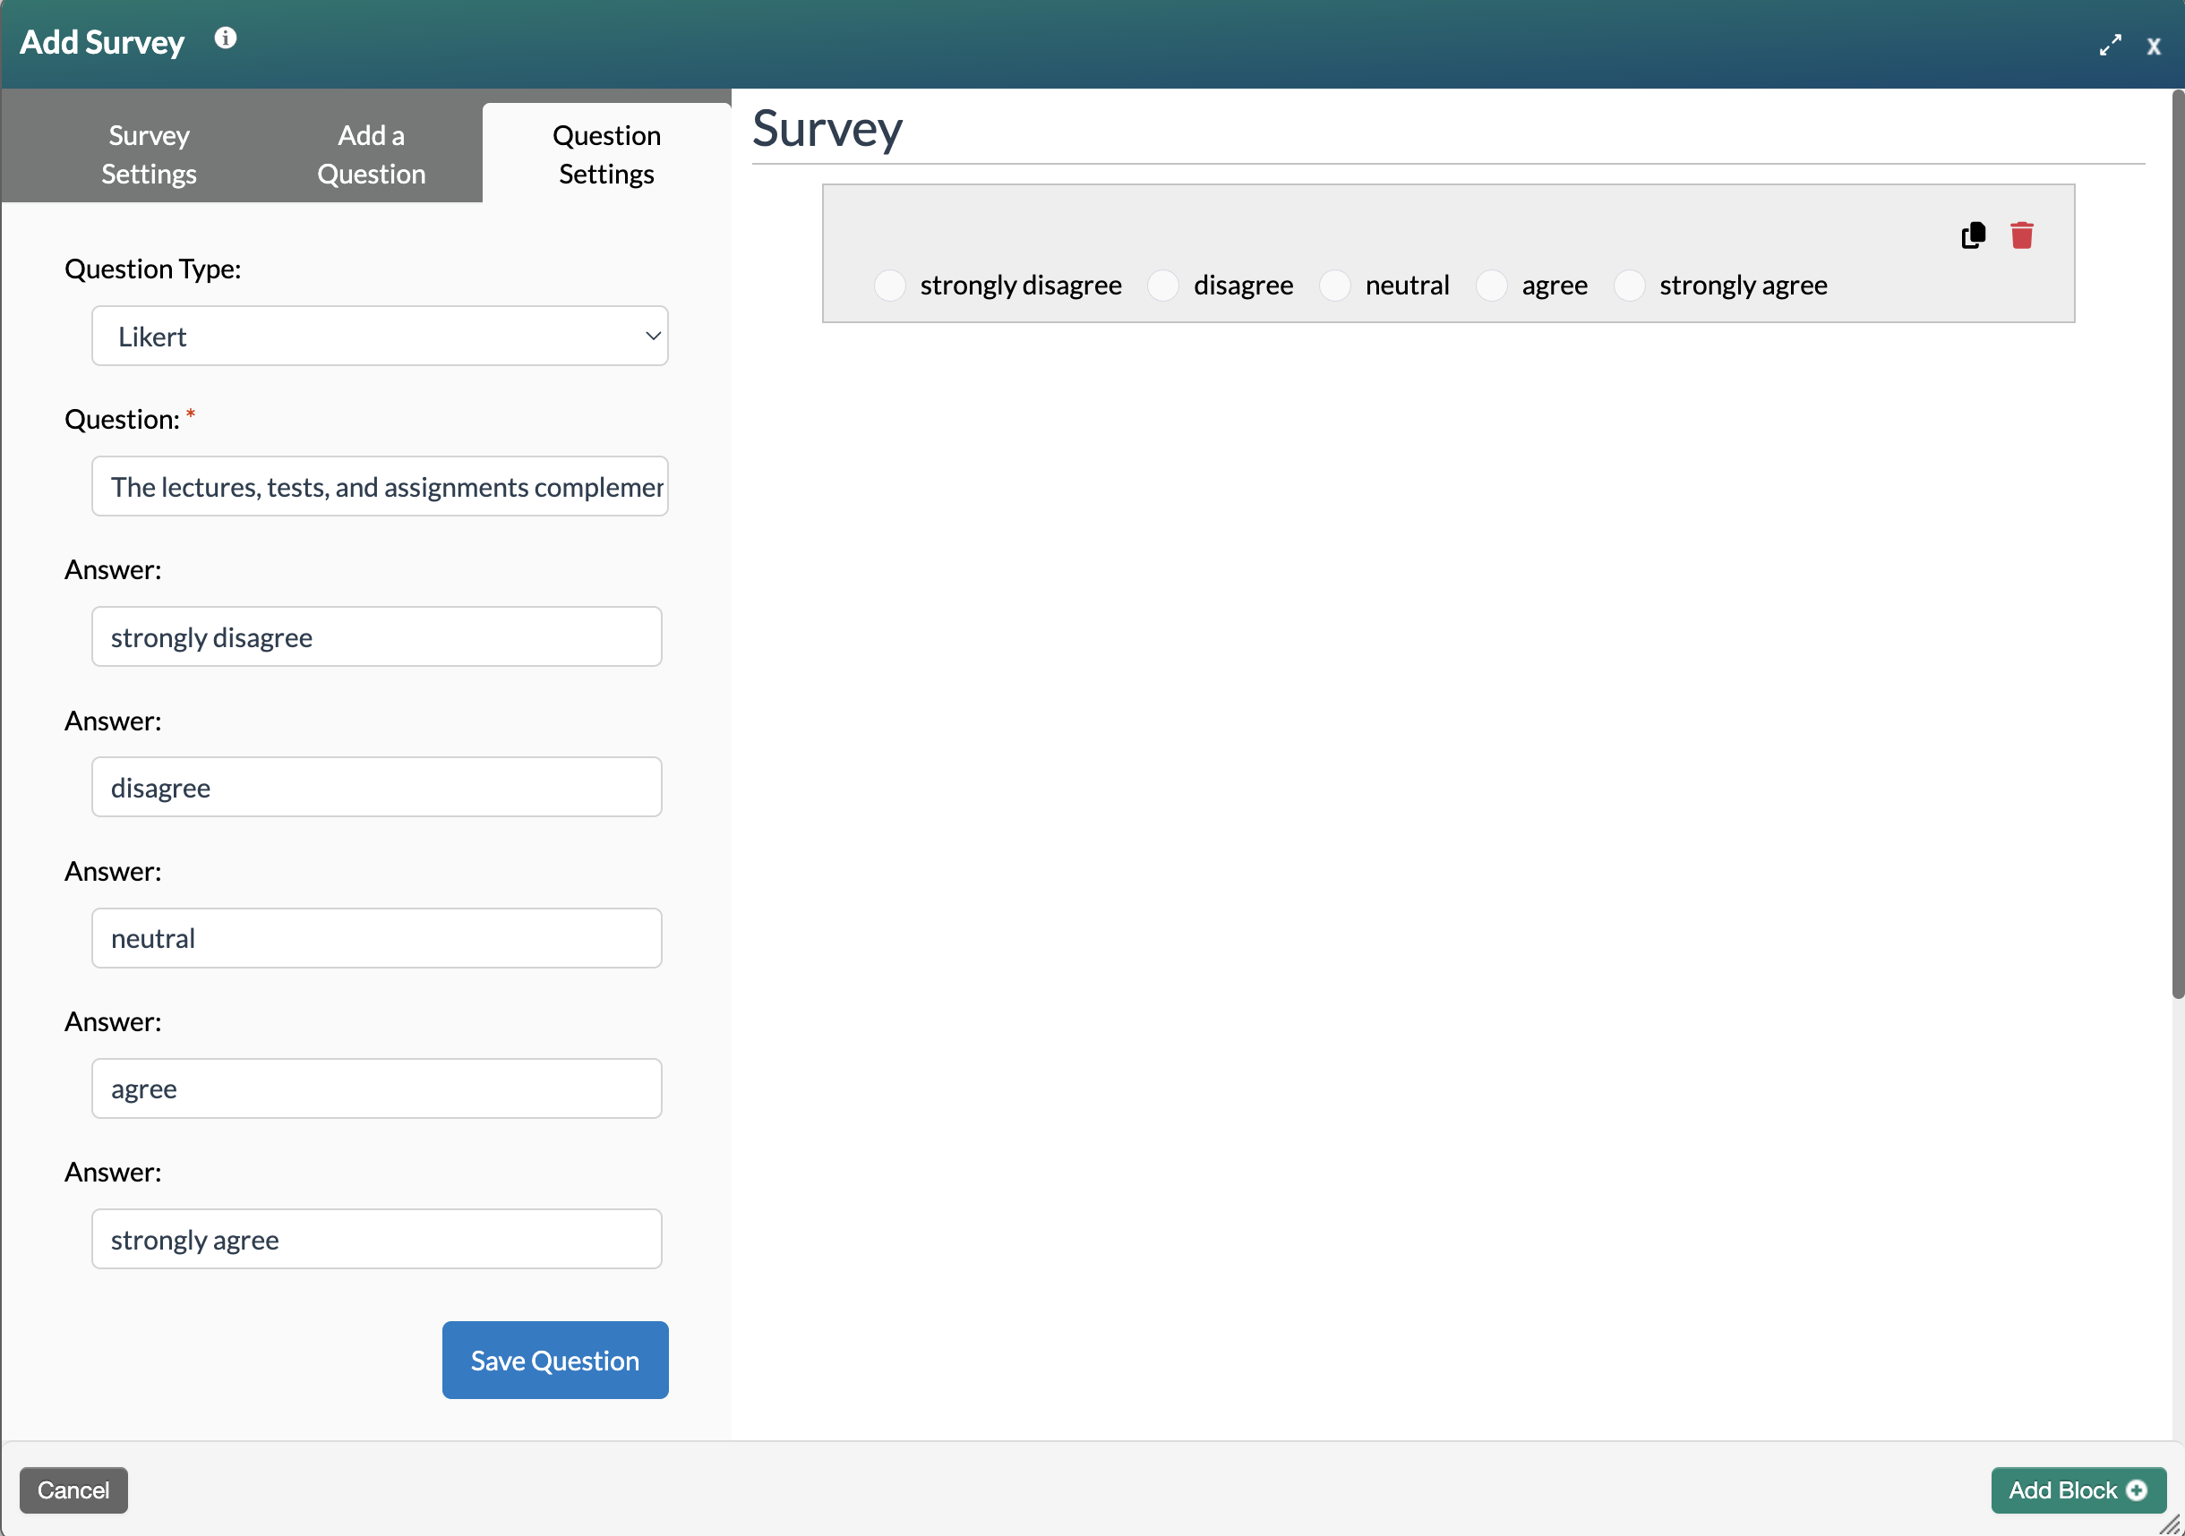
Task: Click the info icon beside Add Survey
Action: [226, 38]
